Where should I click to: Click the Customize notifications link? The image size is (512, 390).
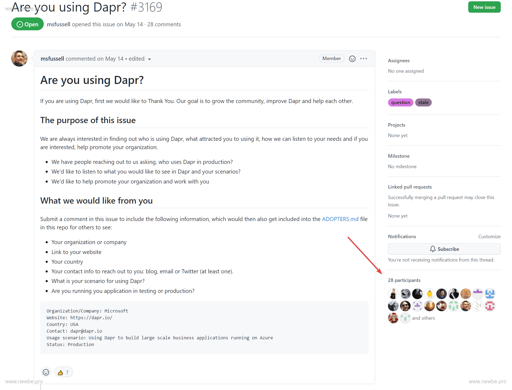pos(489,236)
